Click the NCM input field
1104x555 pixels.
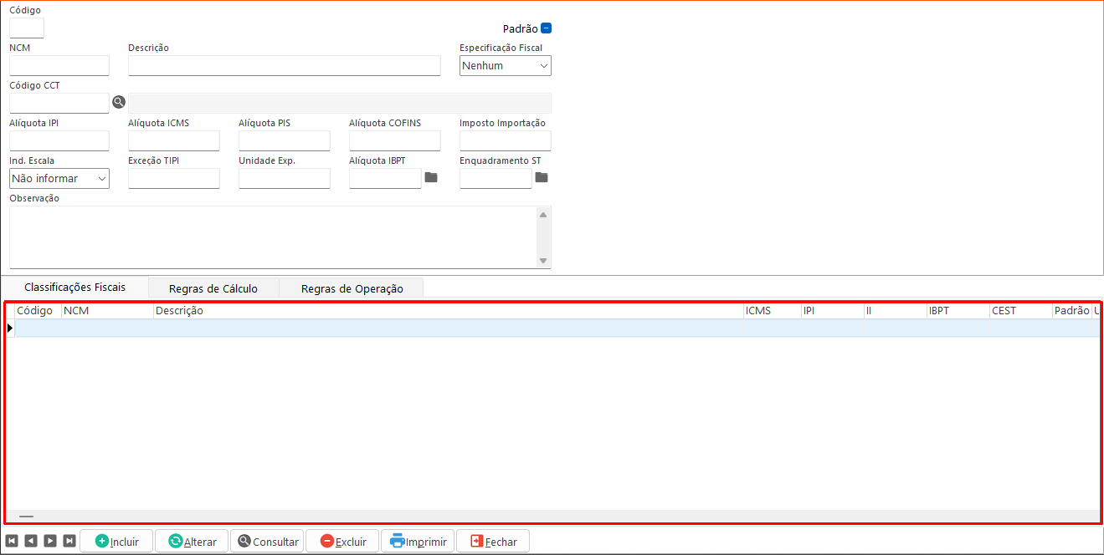pos(59,66)
